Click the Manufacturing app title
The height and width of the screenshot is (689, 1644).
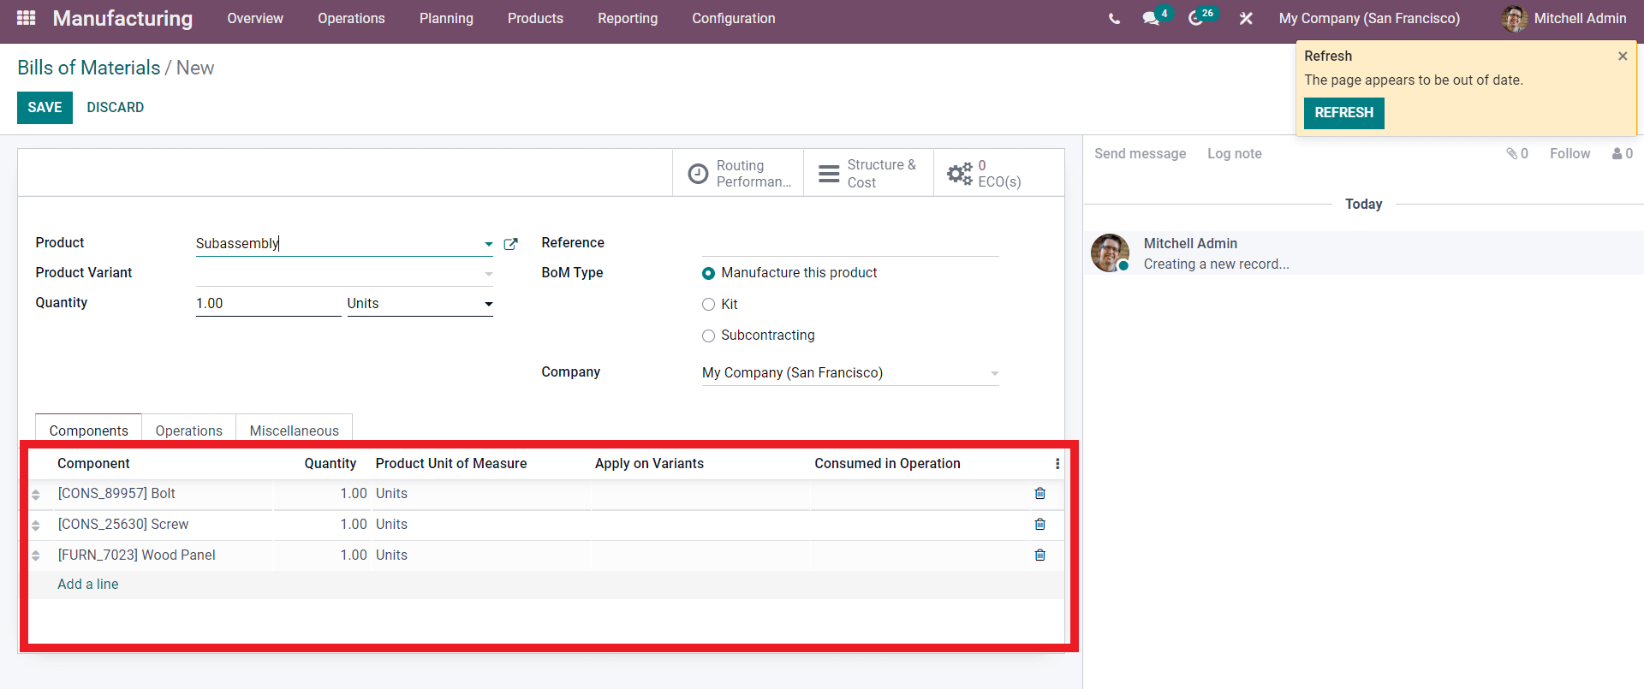point(122,18)
